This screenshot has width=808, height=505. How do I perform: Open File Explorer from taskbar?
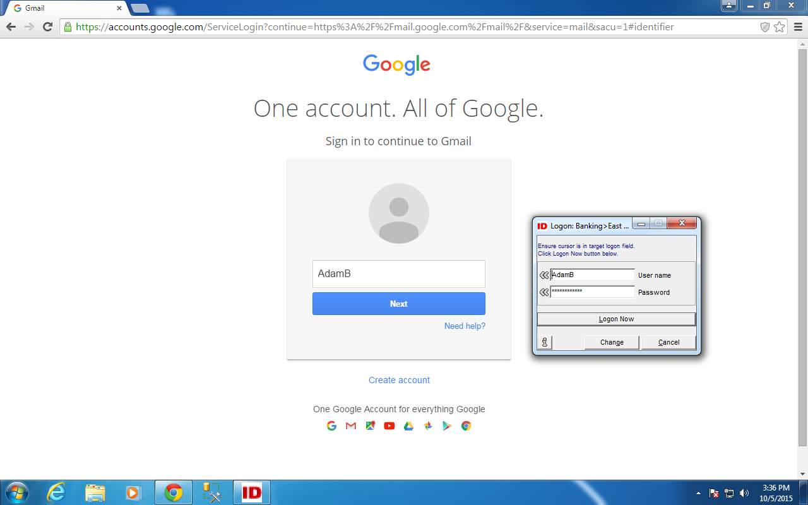[95, 492]
